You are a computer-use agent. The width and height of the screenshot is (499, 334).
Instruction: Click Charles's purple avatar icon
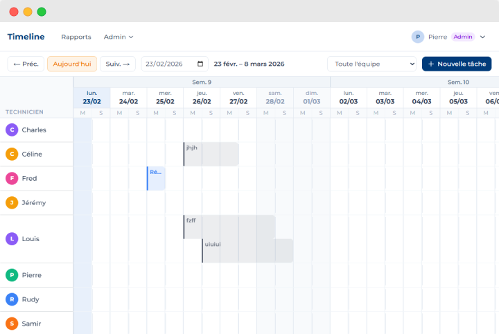[x=12, y=130]
